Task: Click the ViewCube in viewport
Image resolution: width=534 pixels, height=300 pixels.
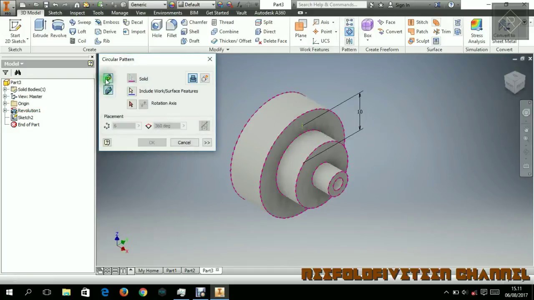Action: 514,82
